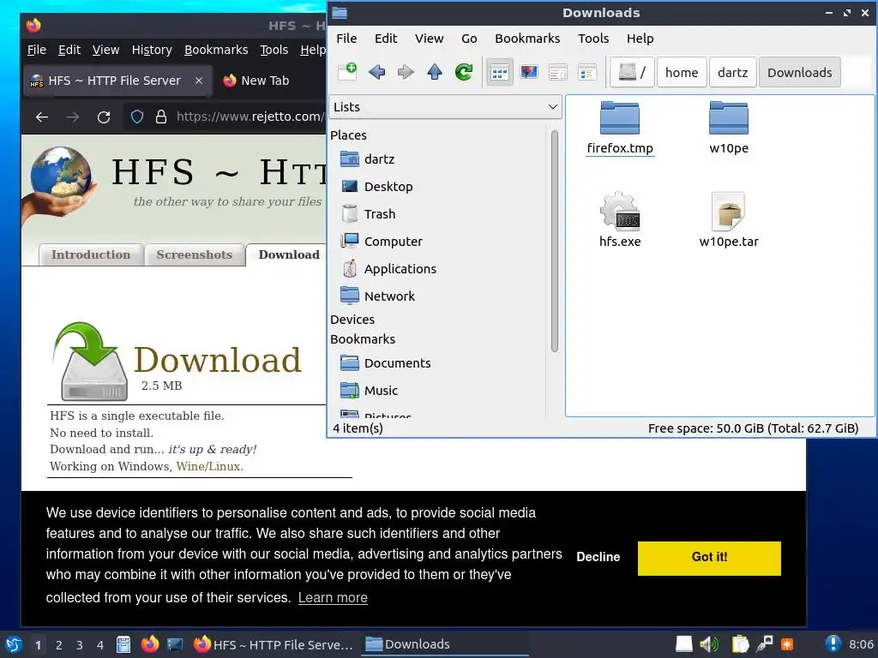Click the New Tab toolbar icon in Downloads window
The height and width of the screenshot is (658, 878).
tap(348, 72)
